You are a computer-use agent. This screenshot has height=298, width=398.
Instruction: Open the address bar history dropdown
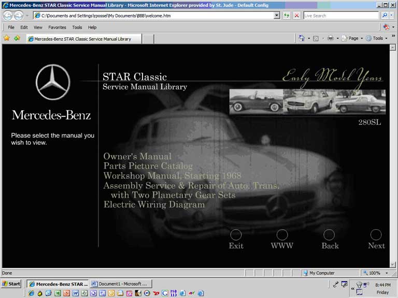[277, 16]
